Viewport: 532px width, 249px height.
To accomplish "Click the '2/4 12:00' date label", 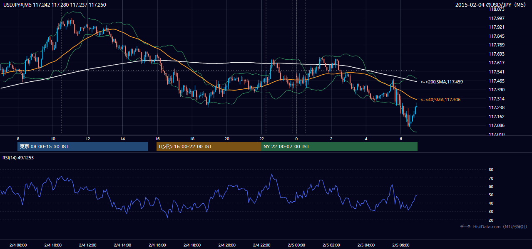I will [87, 245].
